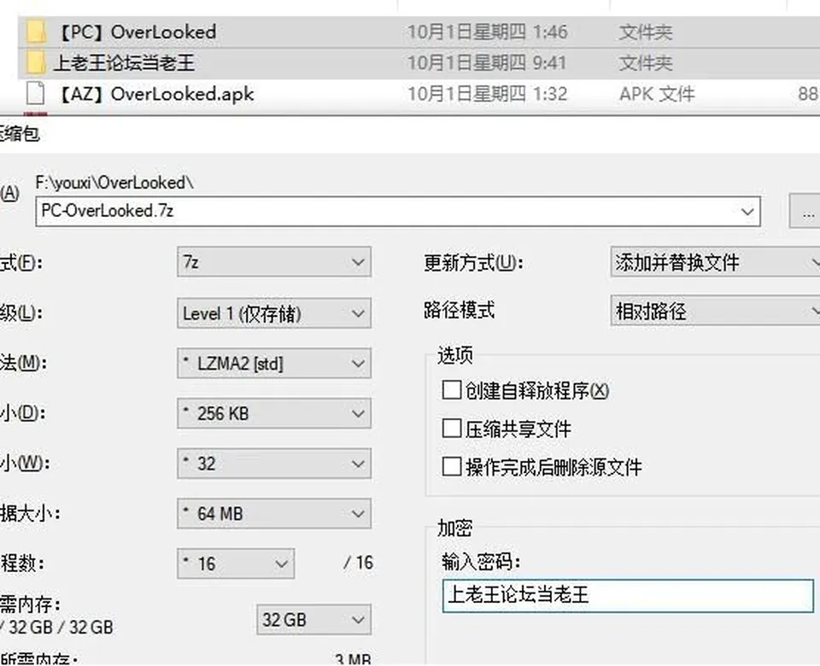Expand the 32 GB memory limit dropdown
820x666 pixels.
[313, 620]
